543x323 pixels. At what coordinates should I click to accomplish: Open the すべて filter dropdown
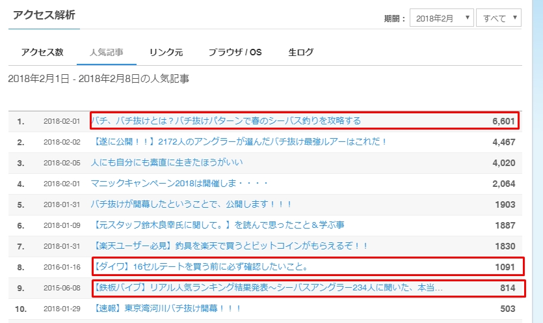(499, 18)
